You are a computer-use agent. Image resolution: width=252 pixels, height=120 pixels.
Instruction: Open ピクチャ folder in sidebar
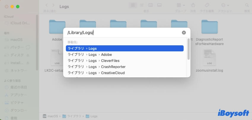(14, 103)
